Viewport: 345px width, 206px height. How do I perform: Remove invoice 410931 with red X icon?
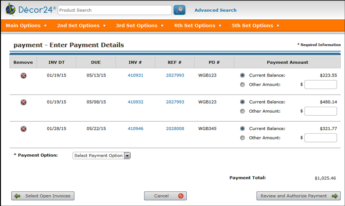[23, 76]
